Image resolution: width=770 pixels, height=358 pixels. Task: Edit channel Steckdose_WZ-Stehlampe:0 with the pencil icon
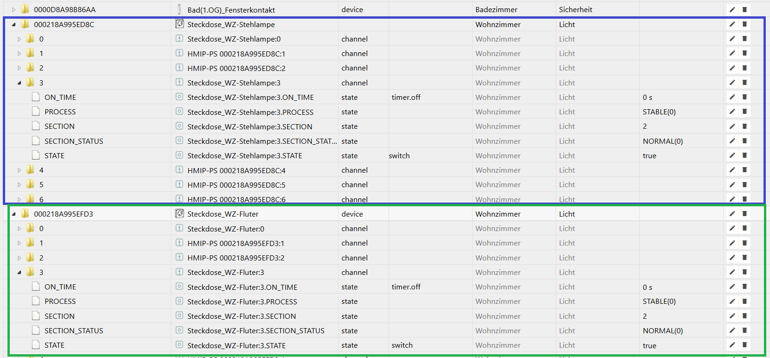[732, 39]
